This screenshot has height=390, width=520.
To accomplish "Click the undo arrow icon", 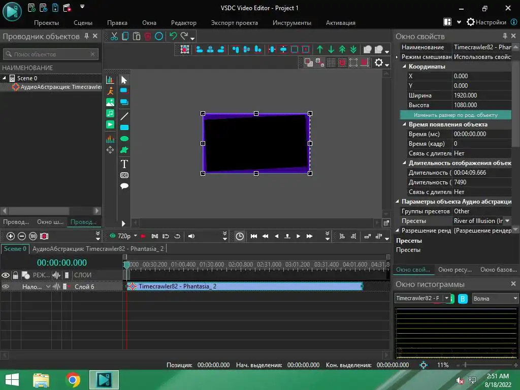I will click(x=173, y=36).
